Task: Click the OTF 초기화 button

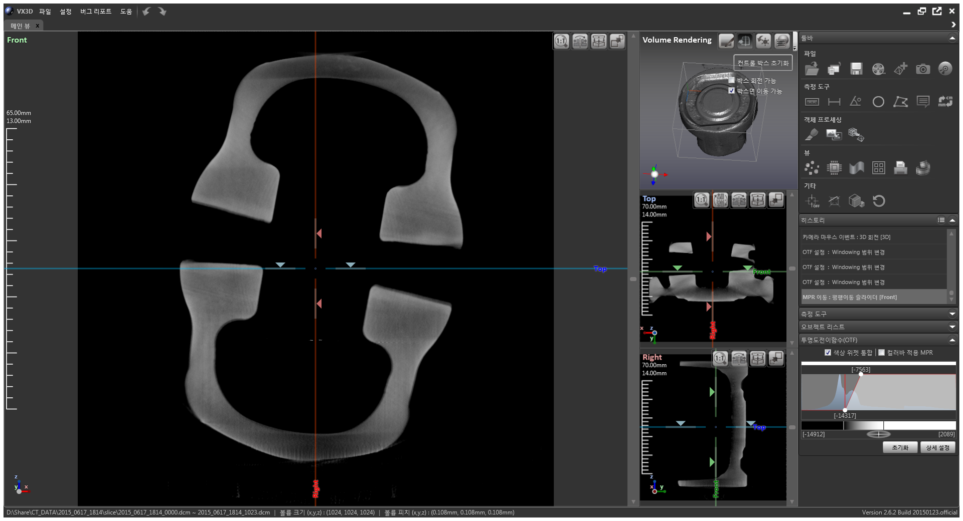Action: point(900,447)
